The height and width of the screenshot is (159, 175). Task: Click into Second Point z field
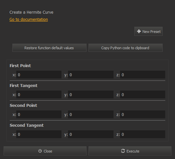[x=142, y=114]
